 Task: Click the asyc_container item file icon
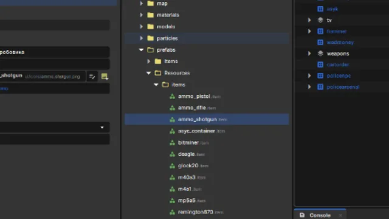(172, 131)
